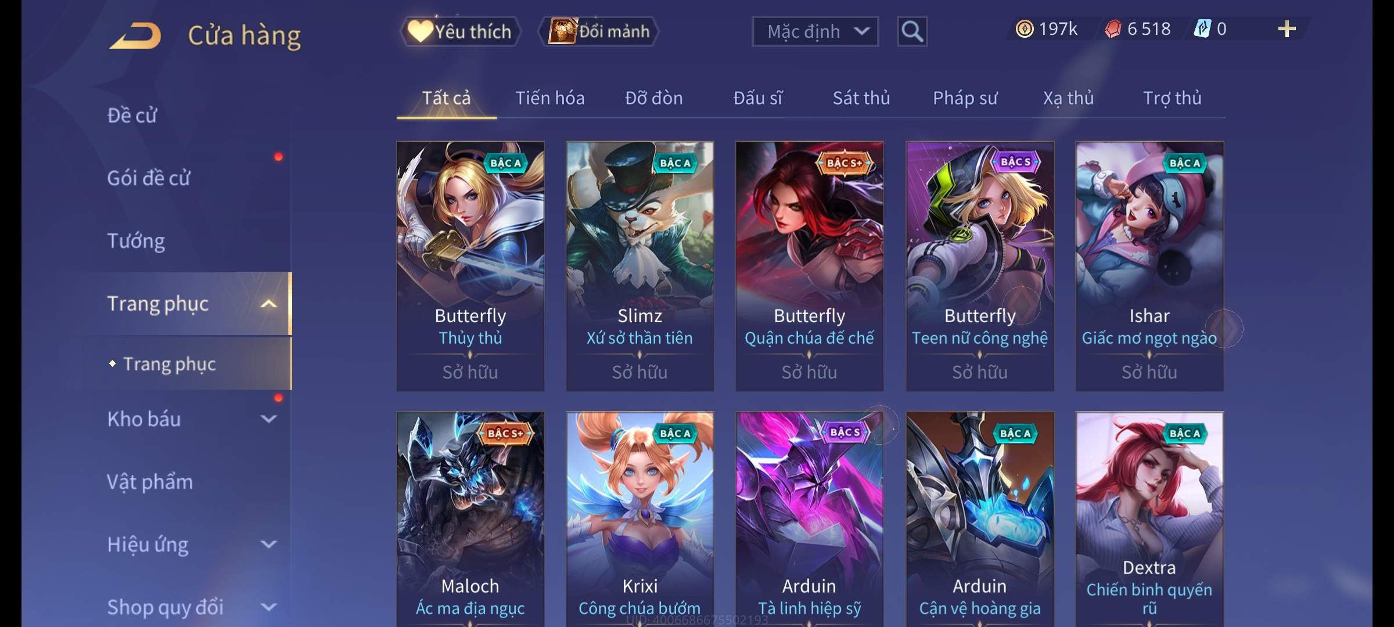
Task: Switch to the Tiến hóa tab
Action: [x=549, y=98]
